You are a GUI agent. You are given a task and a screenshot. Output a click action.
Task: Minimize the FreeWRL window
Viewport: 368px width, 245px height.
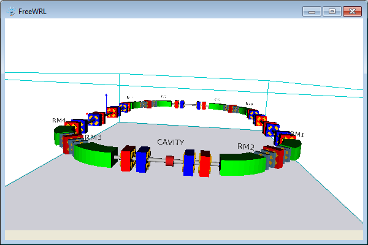tap(313, 11)
